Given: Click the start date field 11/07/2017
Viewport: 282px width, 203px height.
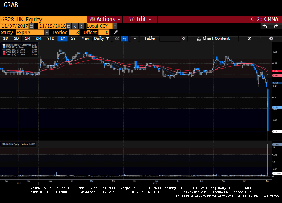Looking at the screenshot, I should point(15,26).
